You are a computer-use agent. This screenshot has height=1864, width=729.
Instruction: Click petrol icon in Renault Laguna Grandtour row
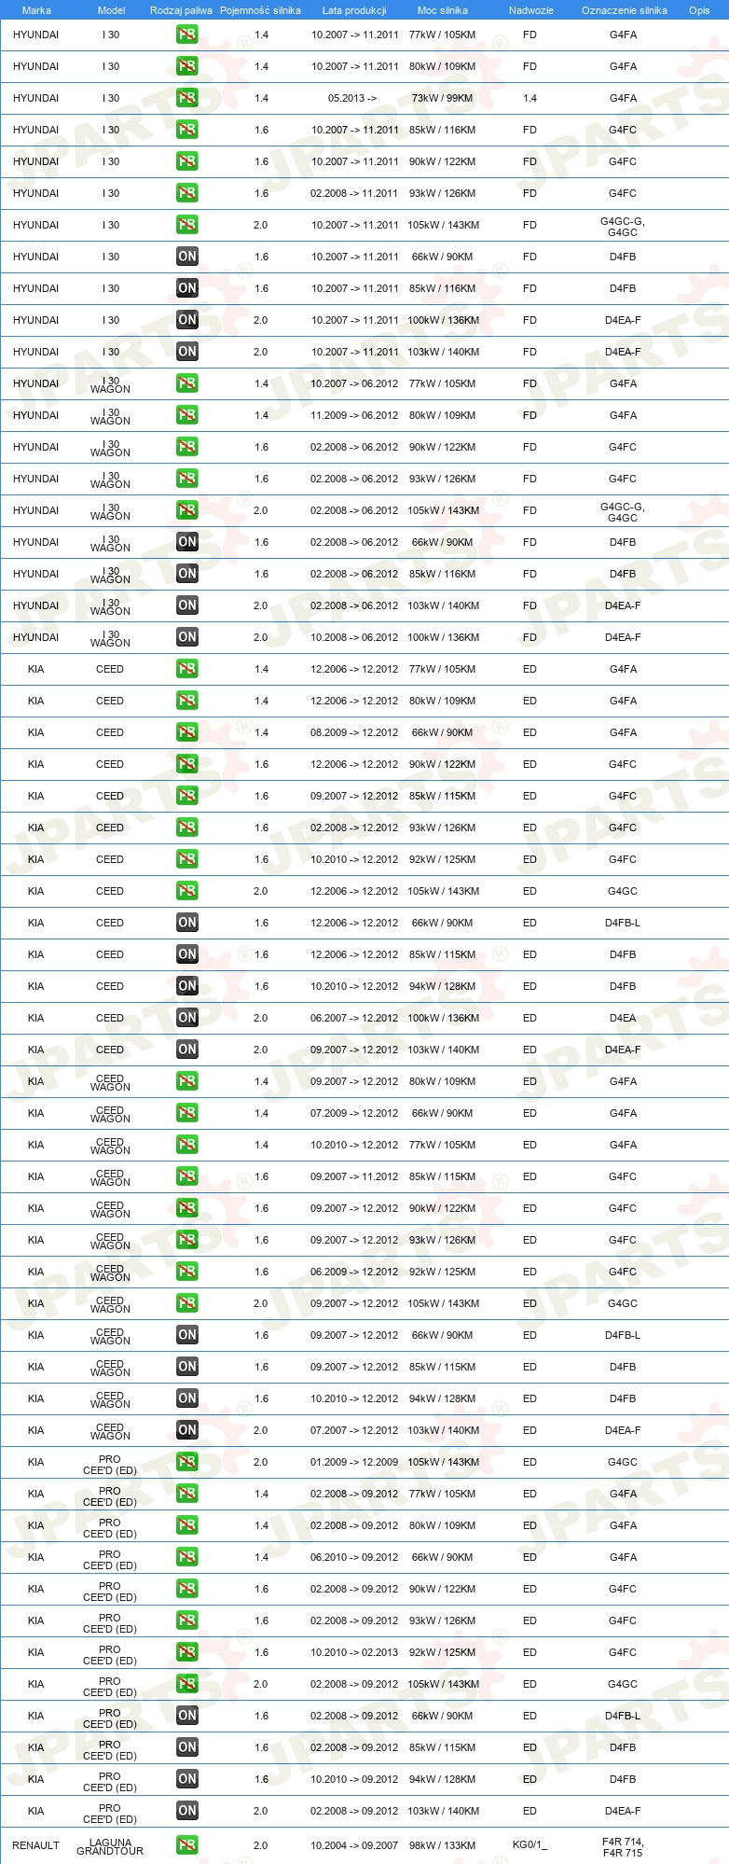pos(187,1844)
